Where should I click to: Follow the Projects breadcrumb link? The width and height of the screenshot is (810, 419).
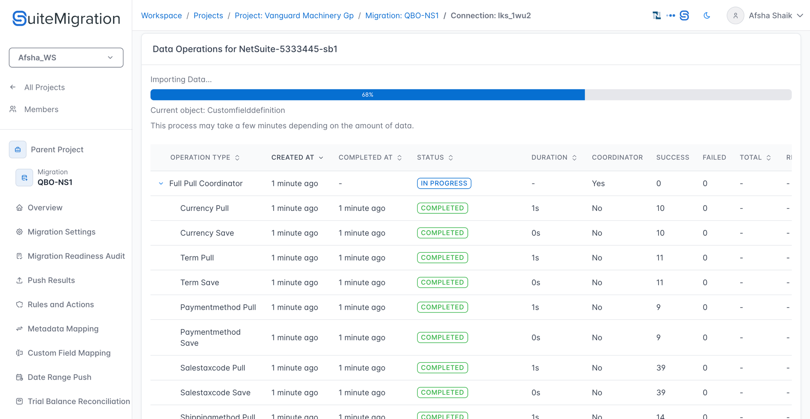[208, 15]
